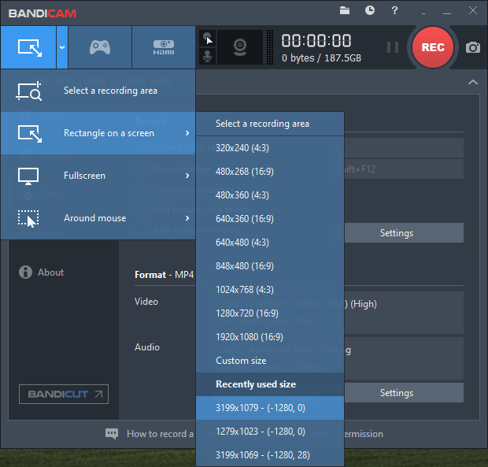Select the 480x268 (16:9) size
488x467 pixels.
coord(270,172)
